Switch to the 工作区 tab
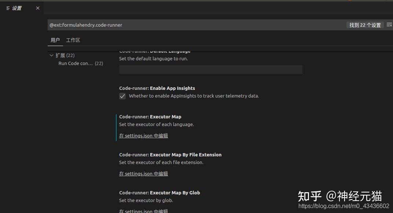Screen dimensions: 393x213 (73, 40)
